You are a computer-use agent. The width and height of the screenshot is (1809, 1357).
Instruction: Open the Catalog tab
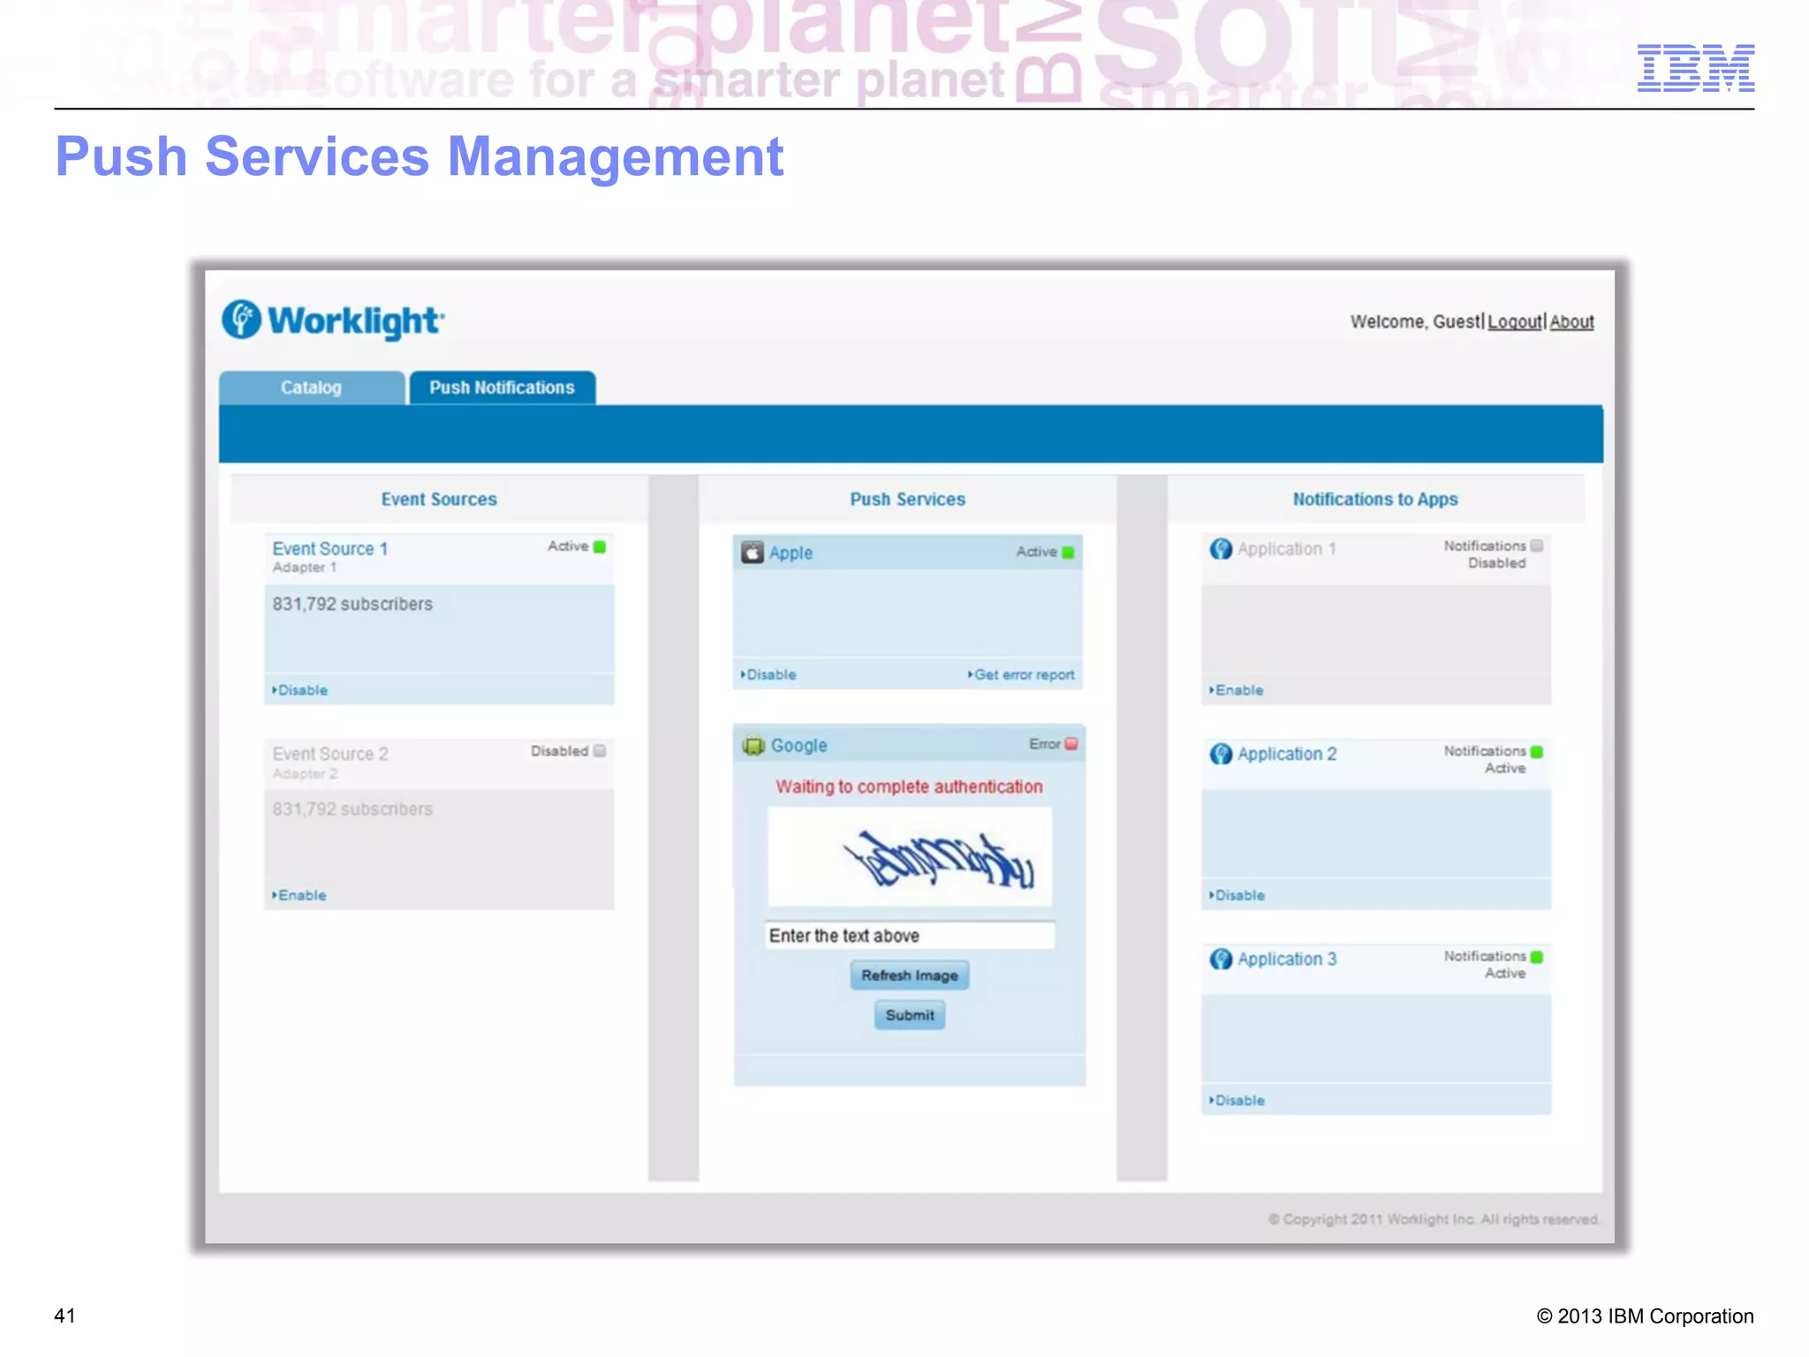click(x=311, y=388)
